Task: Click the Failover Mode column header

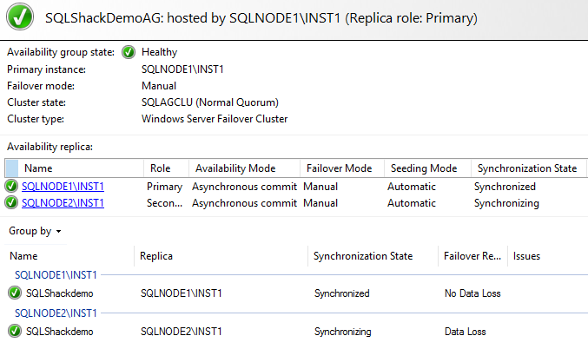Action: [340, 168]
